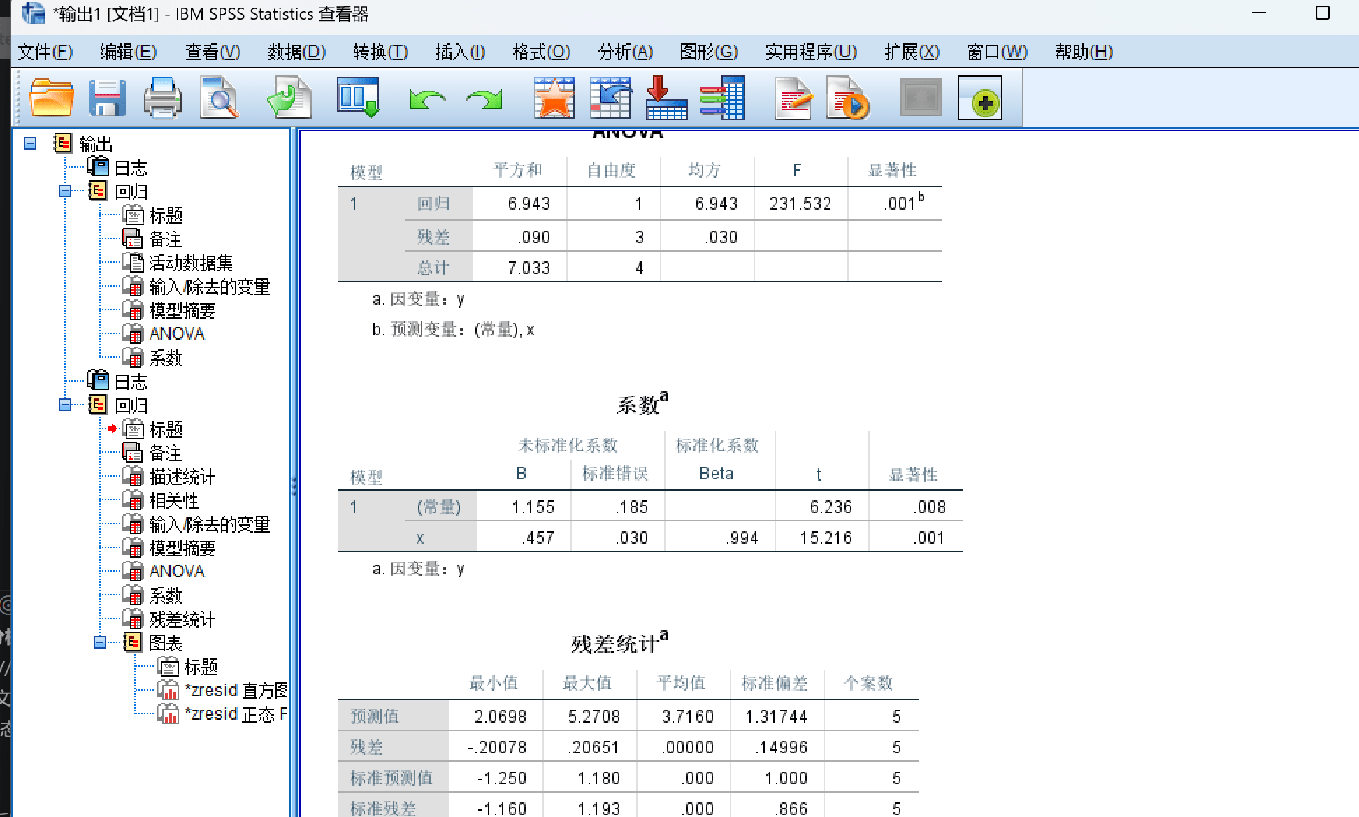
Task: Click the Redo green arrow
Action: click(484, 99)
